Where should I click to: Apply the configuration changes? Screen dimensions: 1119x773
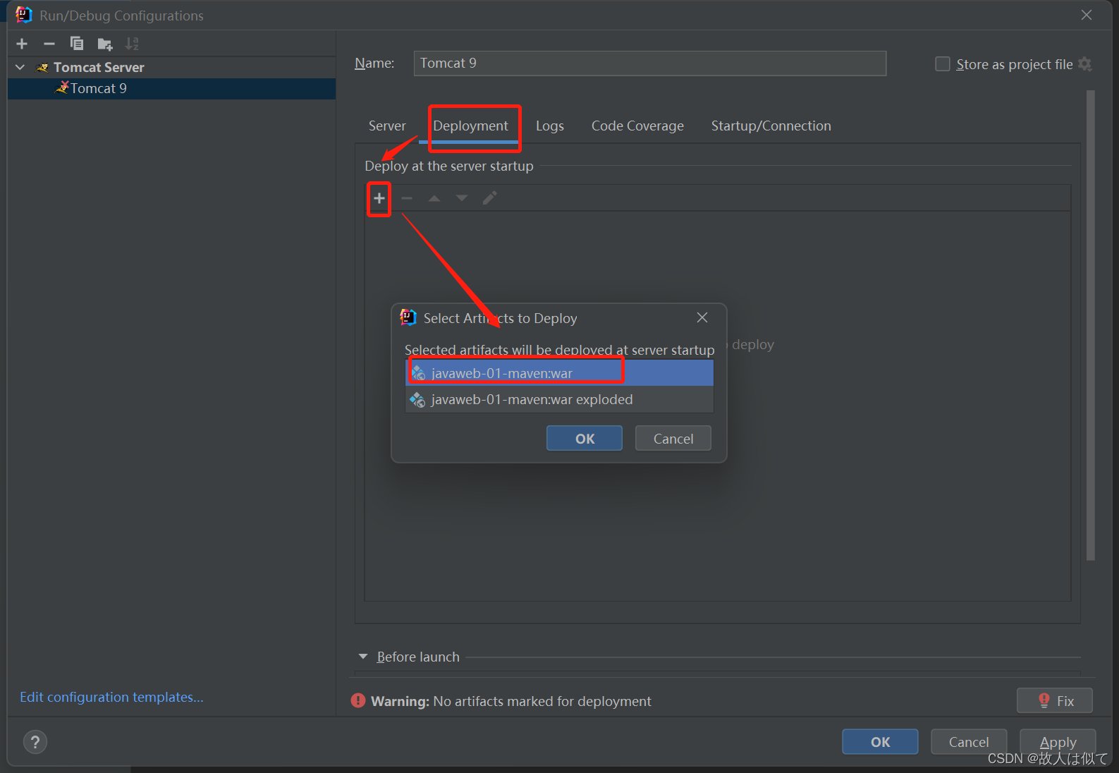coord(1058,741)
